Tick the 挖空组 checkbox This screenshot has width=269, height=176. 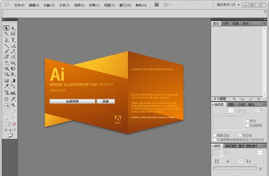click(240, 135)
